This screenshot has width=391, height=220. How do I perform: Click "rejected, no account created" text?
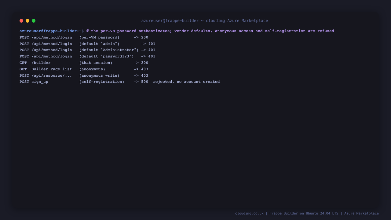[186, 82]
